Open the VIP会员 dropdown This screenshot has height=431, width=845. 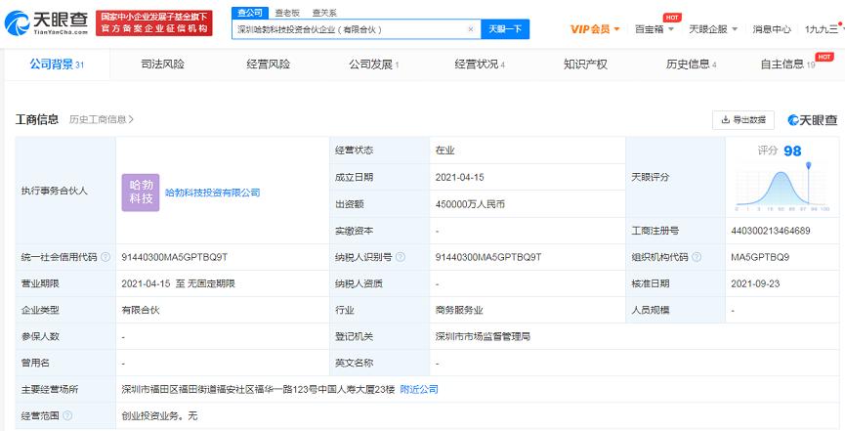(595, 29)
